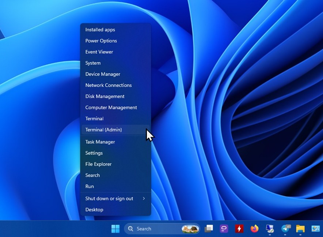Launch Terminal (Admin)
The height and width of the screenshot is (237, 323).
coord(115,130)
